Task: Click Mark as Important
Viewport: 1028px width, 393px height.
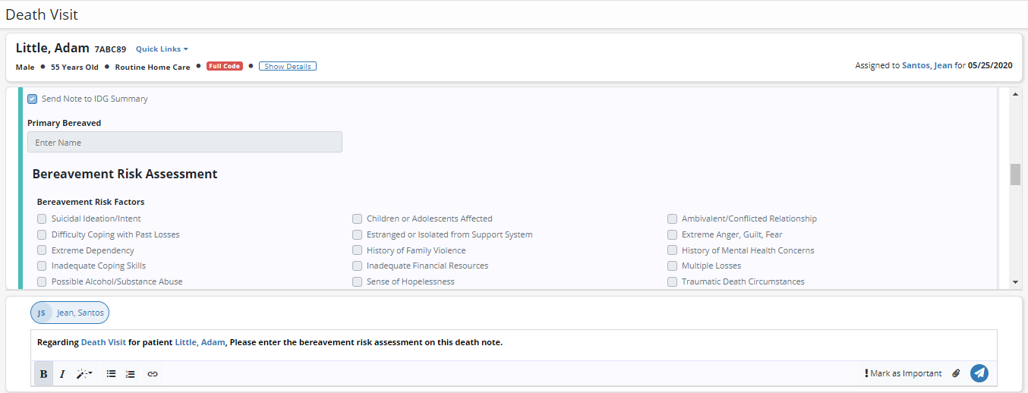Action: (x=903, y=373)
